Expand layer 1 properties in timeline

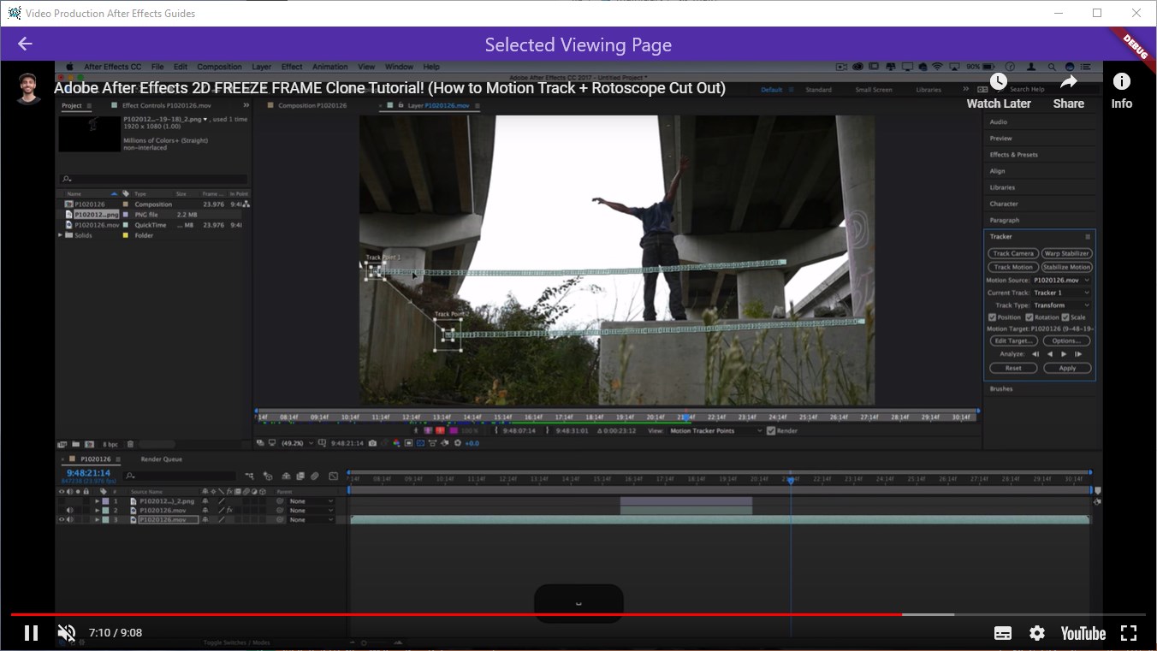tap(98, 501)
